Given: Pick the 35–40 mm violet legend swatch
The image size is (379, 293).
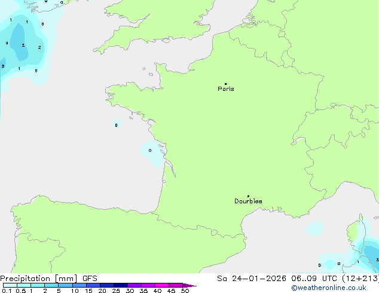Looking at the screenshot, I should [x=148, y=285].
